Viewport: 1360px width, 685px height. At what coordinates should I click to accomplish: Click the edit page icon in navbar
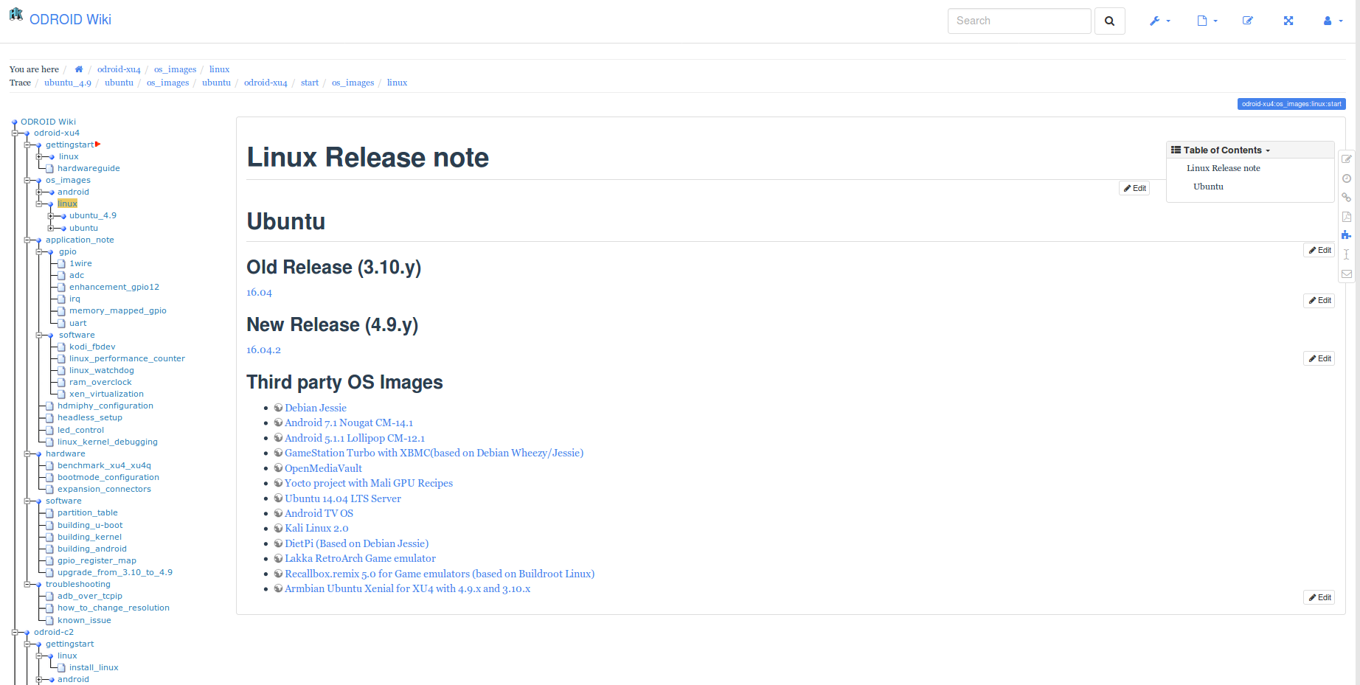pyautogui.click(x=1248, y=21)
